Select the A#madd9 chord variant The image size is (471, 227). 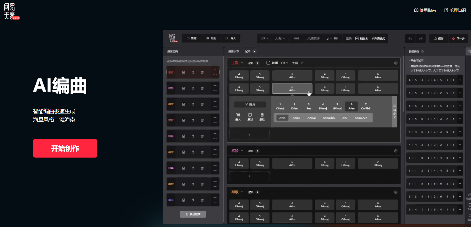tap(329, 118)
